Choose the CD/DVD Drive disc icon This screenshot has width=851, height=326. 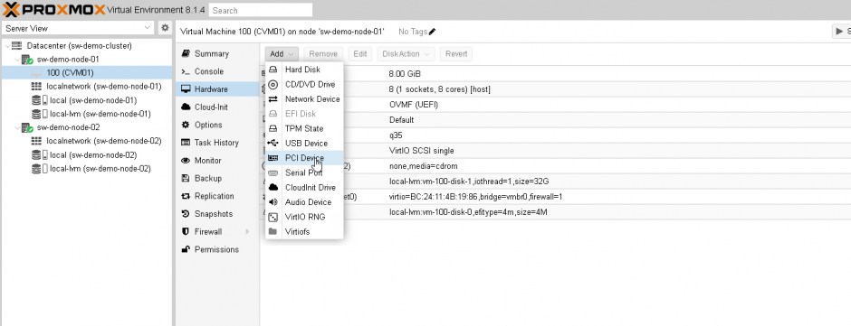273,85
